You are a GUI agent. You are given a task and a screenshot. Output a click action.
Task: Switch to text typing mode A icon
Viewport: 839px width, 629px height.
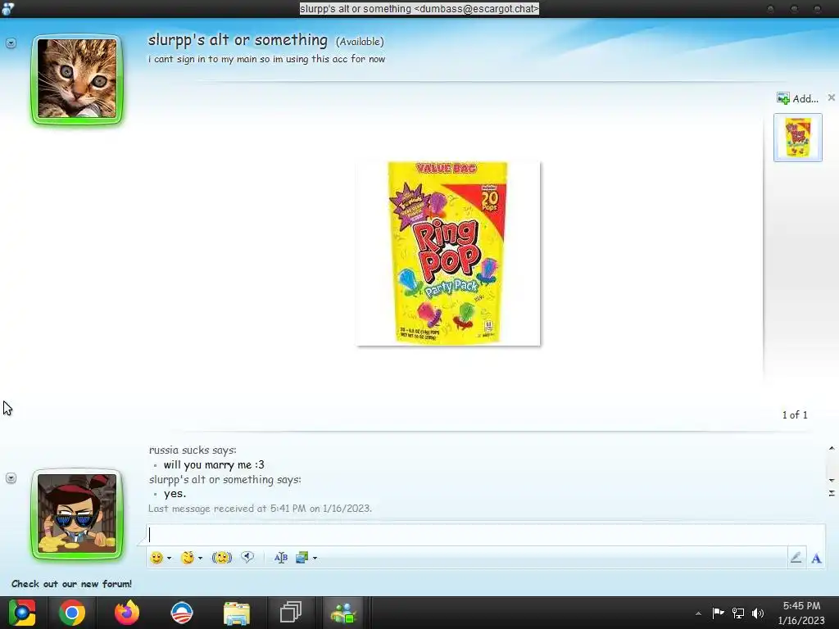pyautogui.click(x=817, y=559)
